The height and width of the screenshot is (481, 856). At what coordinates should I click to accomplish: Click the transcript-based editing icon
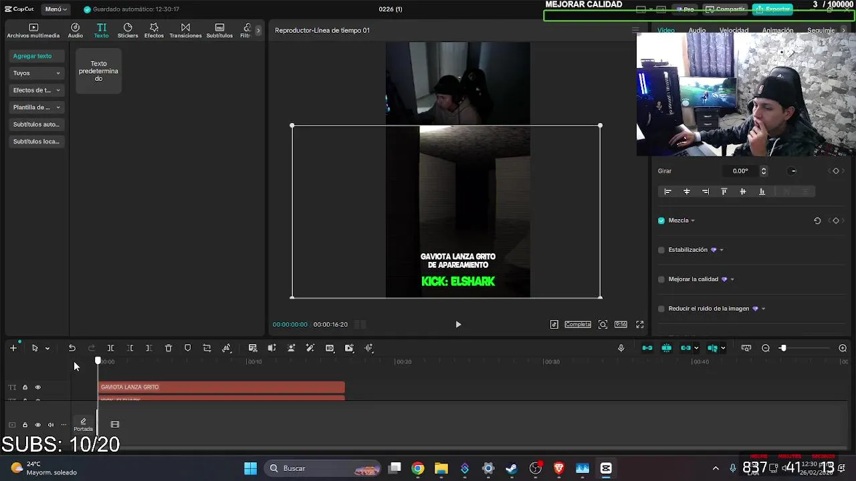click(253, 348)
